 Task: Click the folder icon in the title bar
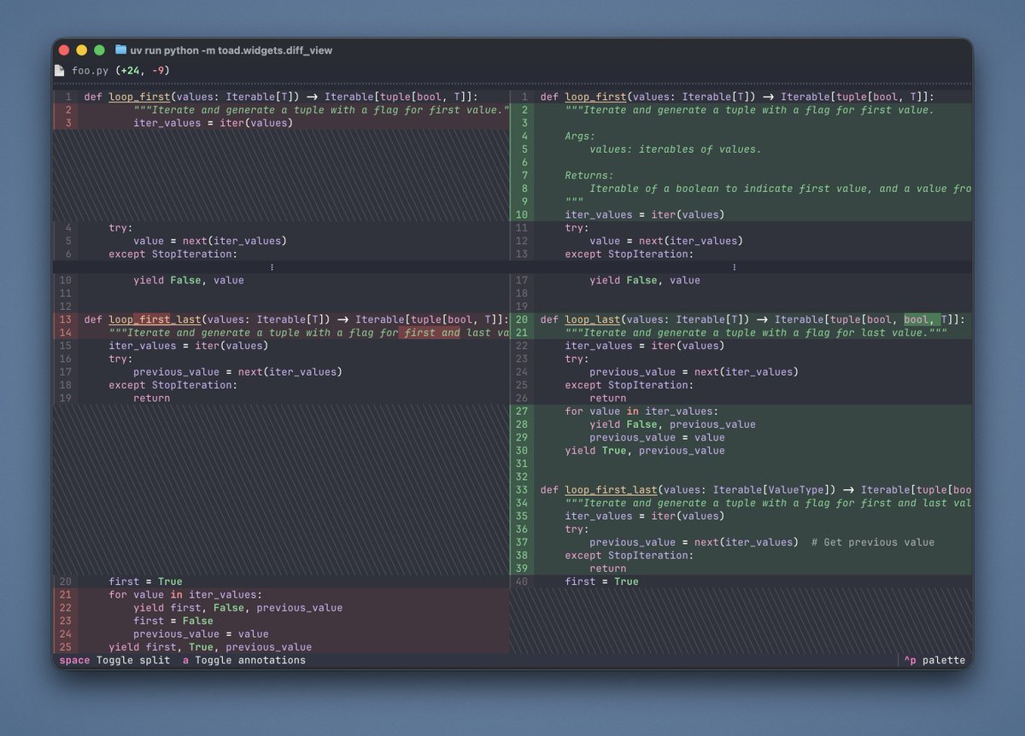120,50
